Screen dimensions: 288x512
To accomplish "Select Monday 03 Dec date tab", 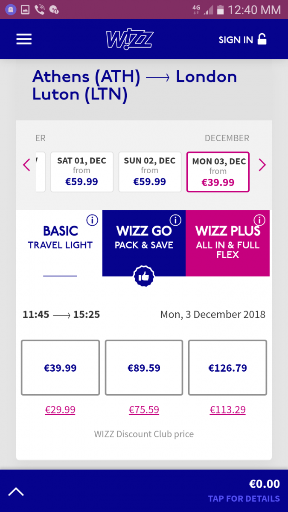I will pos(218,172).
